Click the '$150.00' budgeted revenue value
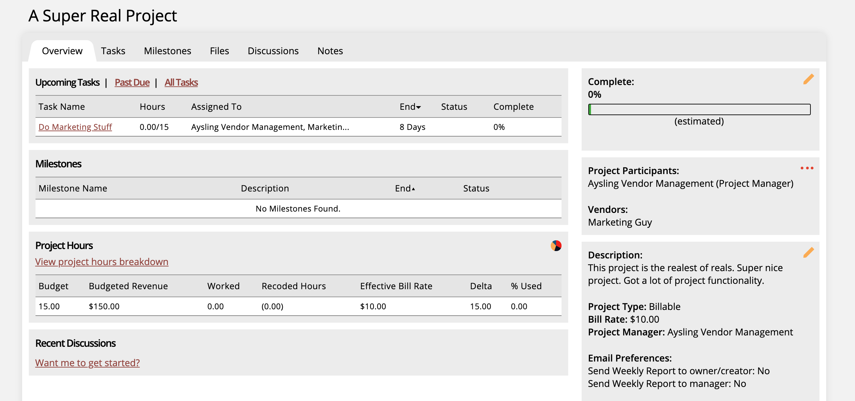The image size is (855, 401). click(104, 306)
